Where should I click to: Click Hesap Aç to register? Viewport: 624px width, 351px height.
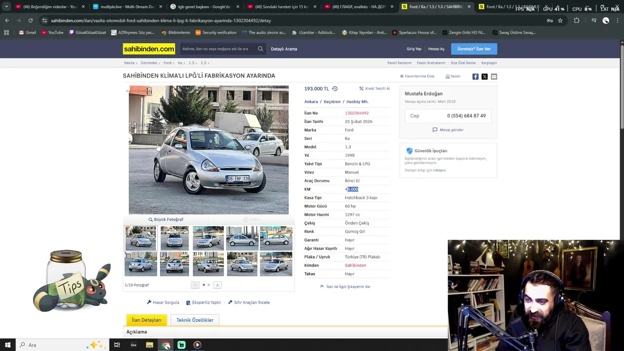(436, 49)
